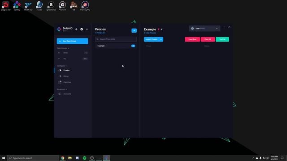This screenshot has width=287, height=161.
Task: Open Chrome from the taskbar
Action: (x=63, y=158)
